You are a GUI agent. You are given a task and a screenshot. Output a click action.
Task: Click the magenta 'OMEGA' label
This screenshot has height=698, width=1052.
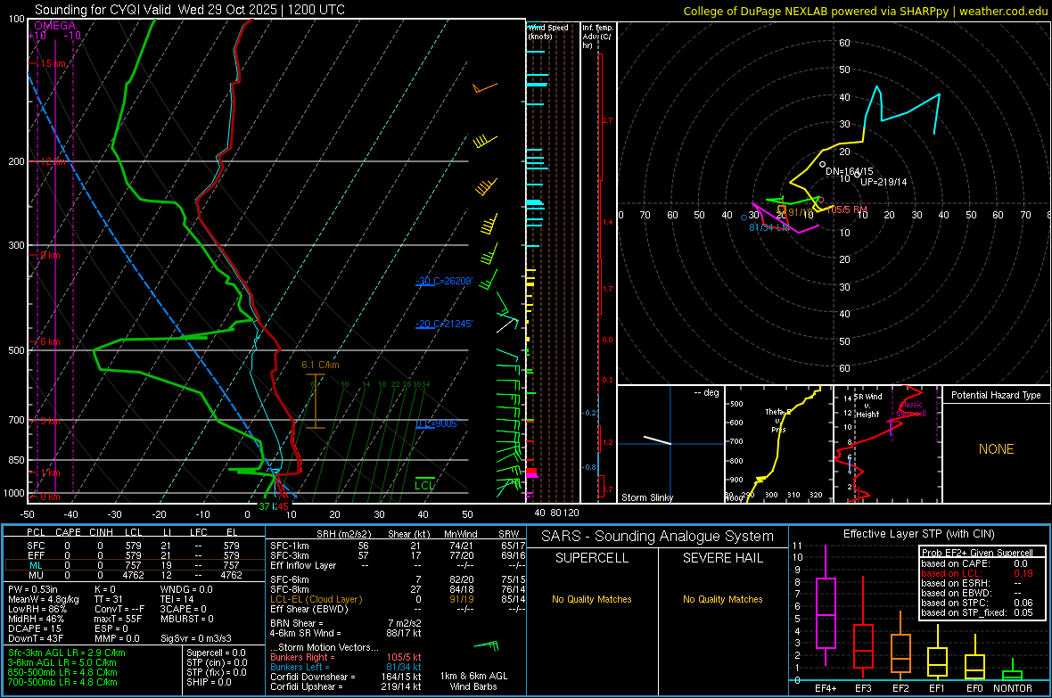pos(54,26)
